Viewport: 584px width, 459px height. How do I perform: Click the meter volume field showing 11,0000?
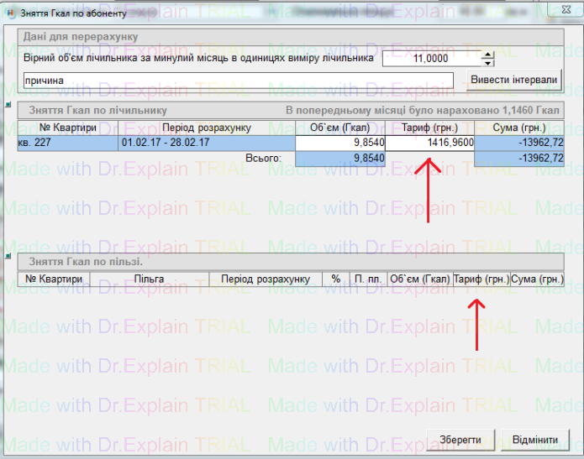point(432,59)
